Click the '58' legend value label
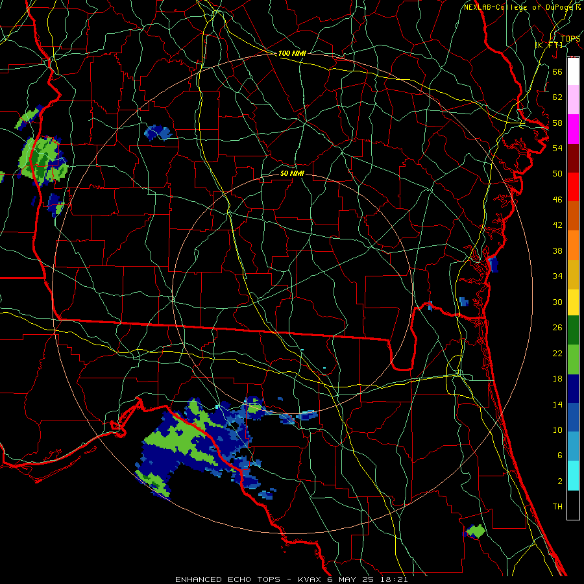 [x=557, y=123]
